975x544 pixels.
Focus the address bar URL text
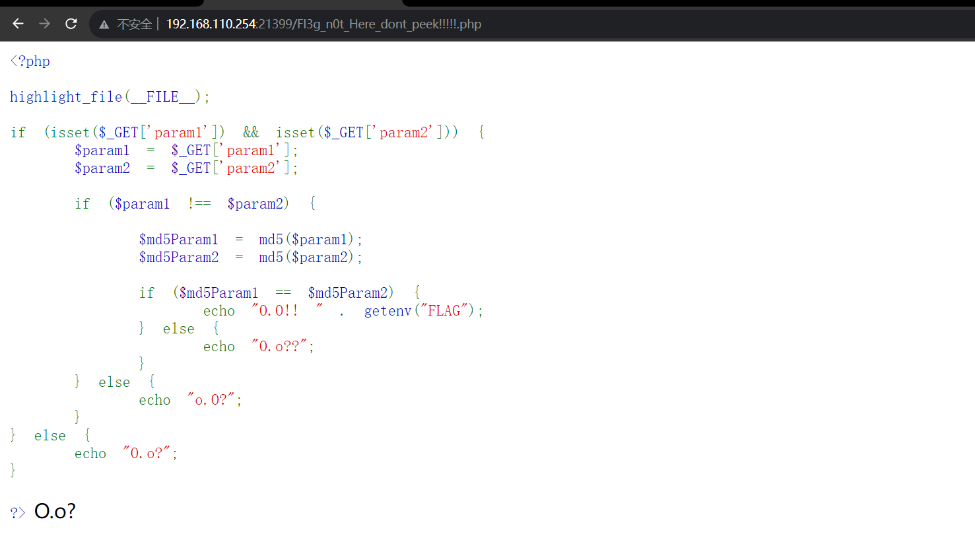(323, 24)
